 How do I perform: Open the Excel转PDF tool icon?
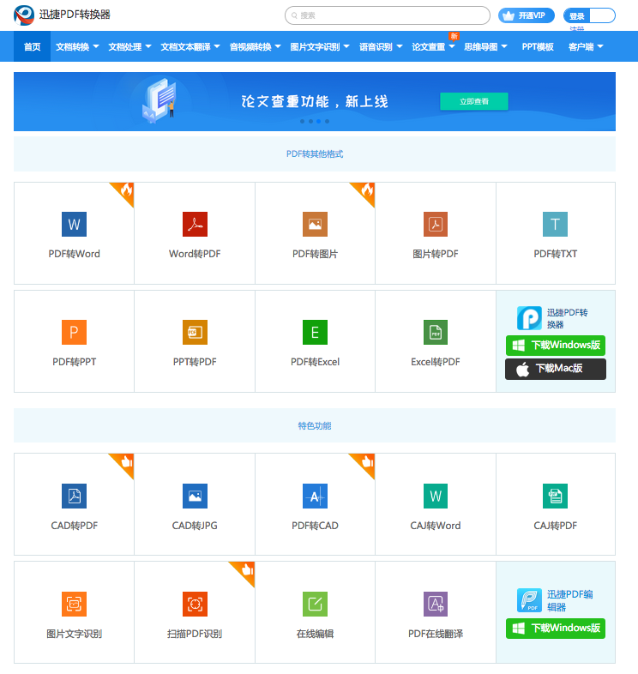435,332
